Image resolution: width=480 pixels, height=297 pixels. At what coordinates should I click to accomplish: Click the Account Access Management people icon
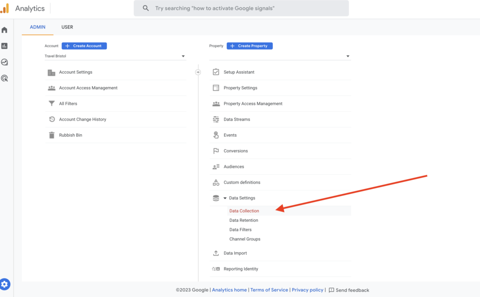tap(52, 88)
